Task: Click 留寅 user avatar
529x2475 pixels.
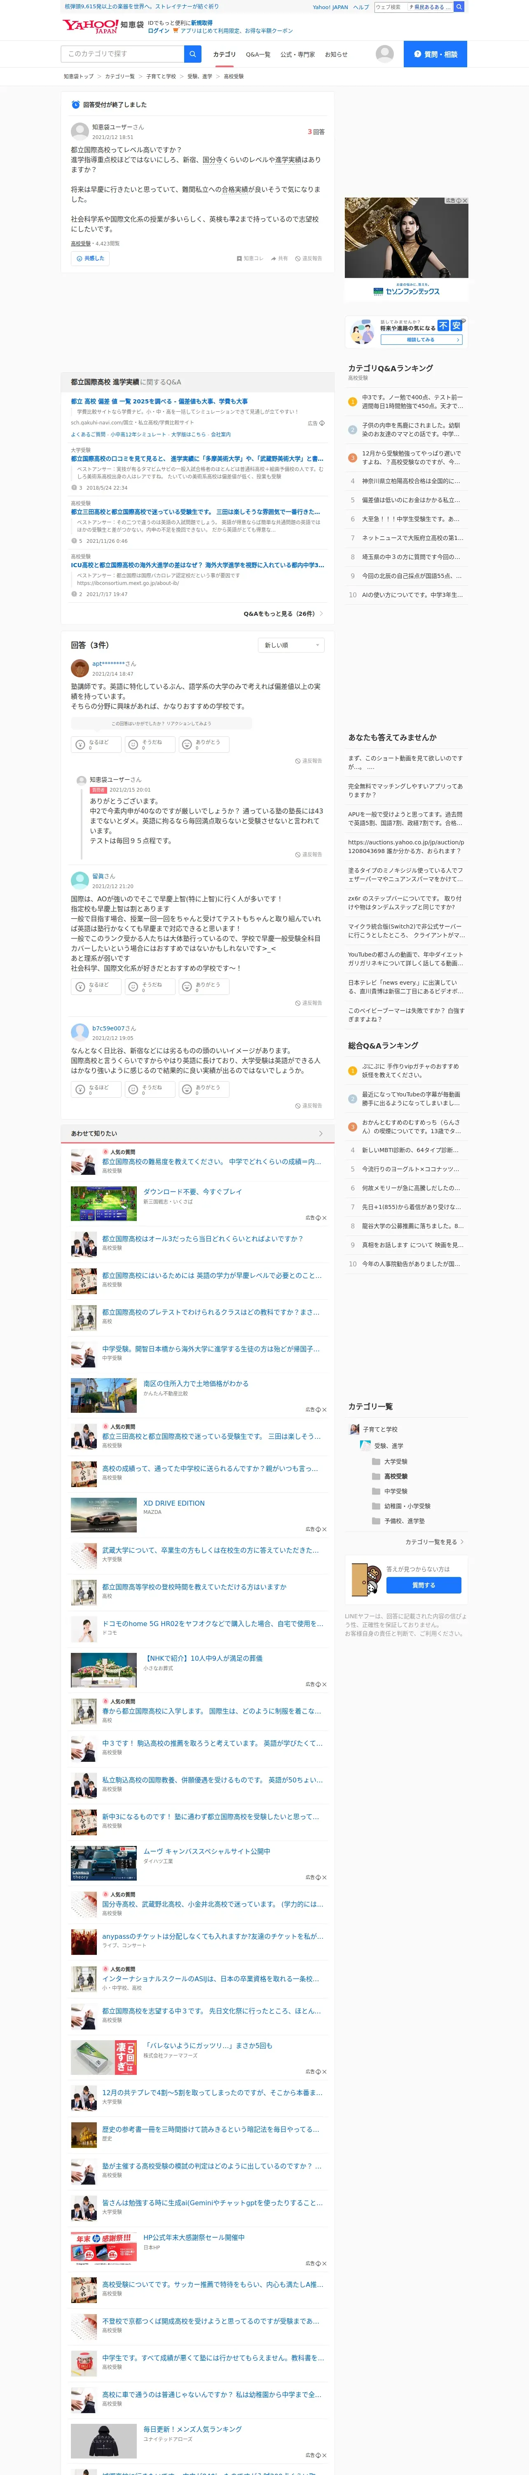Action: click(x=80, y=880)
